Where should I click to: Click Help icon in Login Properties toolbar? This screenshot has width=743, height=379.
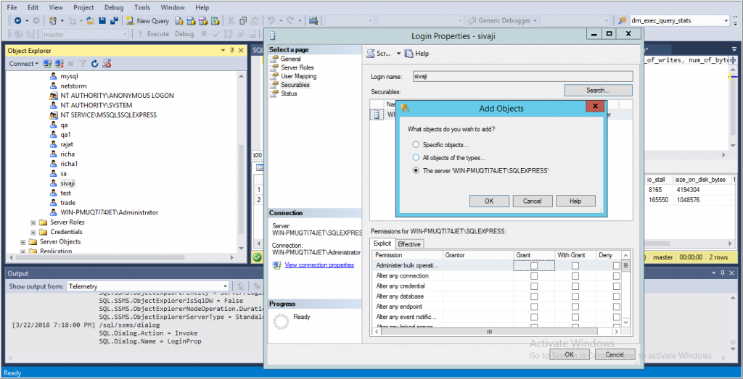click(409, 54)
